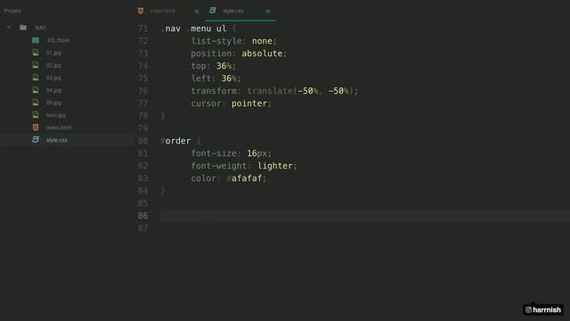Select style.css in the project tree
This screenshot has height=321, width=570.
click(56, 140)
